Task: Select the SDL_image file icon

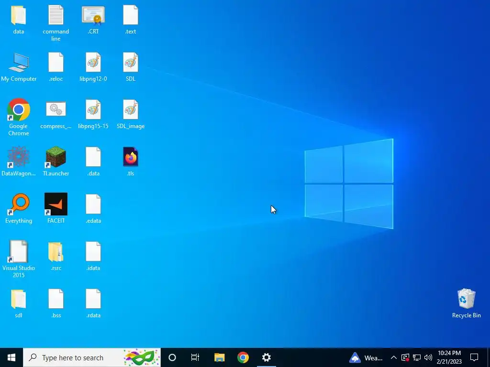Action: (x=131, y=109)
